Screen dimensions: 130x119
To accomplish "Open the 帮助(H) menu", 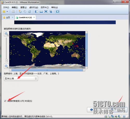I will click(x=55, y=8).
